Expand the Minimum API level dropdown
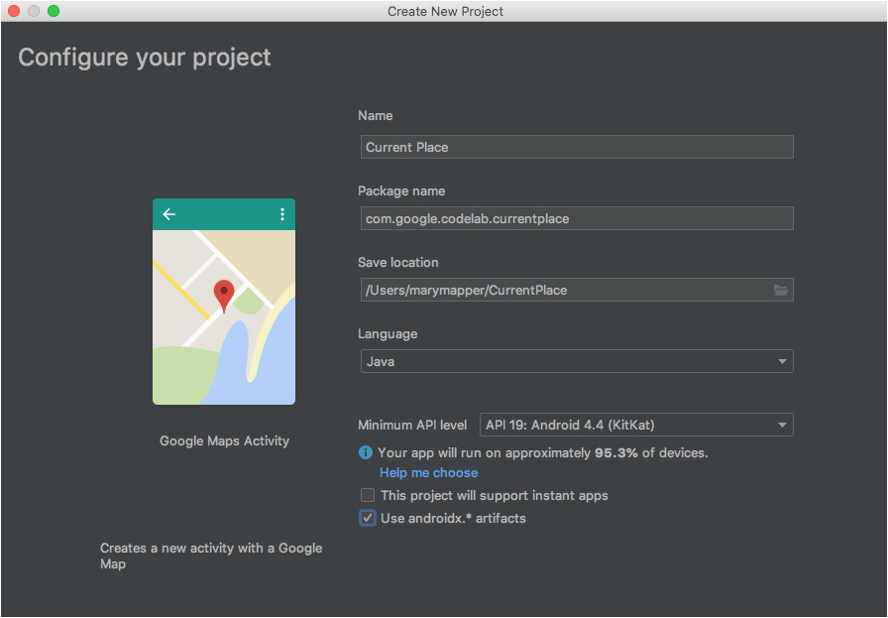Image resolution: width=888 pixels, height=618 pixels. 636,425
